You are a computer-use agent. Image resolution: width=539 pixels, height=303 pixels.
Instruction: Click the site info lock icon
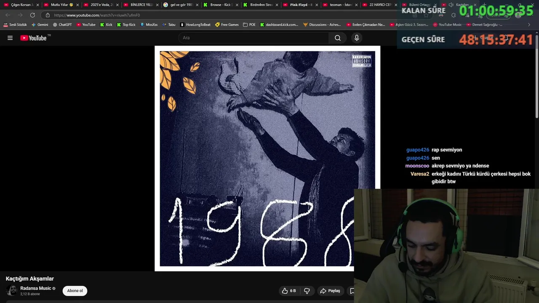pos(48,15)
